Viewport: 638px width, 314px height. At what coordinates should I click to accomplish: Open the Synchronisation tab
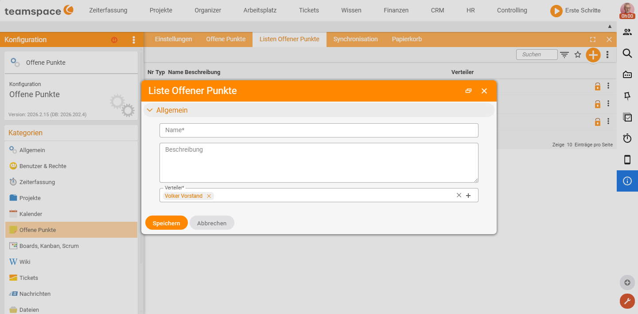click(355, 39)
